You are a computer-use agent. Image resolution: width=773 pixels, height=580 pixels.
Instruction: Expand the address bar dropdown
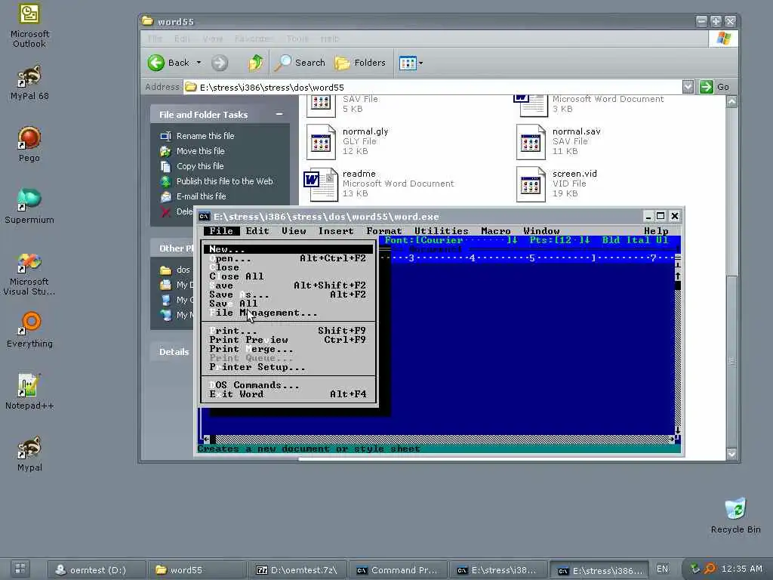point(688,87)
